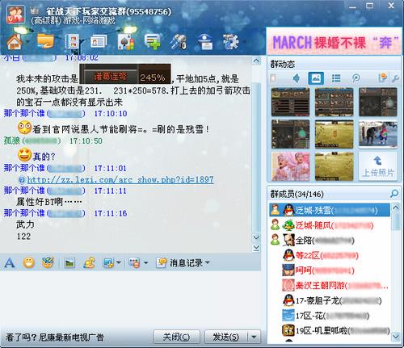Click the 发送(S) send button
404x348 pixels.
coord(225,337)
